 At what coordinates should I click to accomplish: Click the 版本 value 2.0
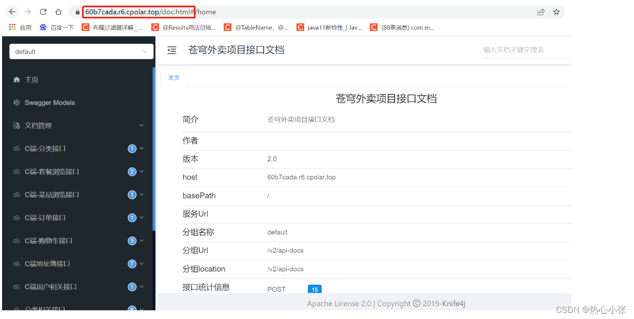point(272,159)
